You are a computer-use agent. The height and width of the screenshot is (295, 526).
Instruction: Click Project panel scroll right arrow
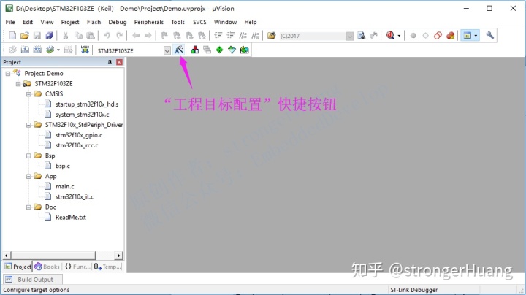119,256
